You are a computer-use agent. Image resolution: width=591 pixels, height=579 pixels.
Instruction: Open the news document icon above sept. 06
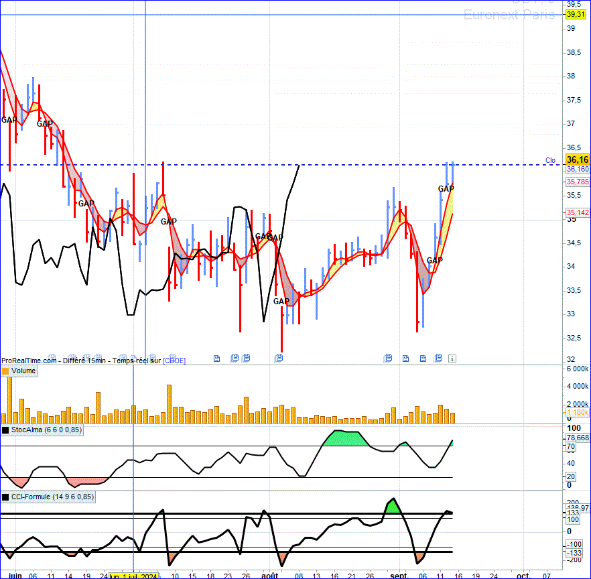pyautogui.click(x=423, y=358)
